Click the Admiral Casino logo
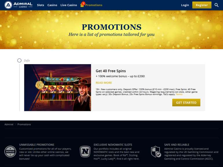 click(18, 5)
